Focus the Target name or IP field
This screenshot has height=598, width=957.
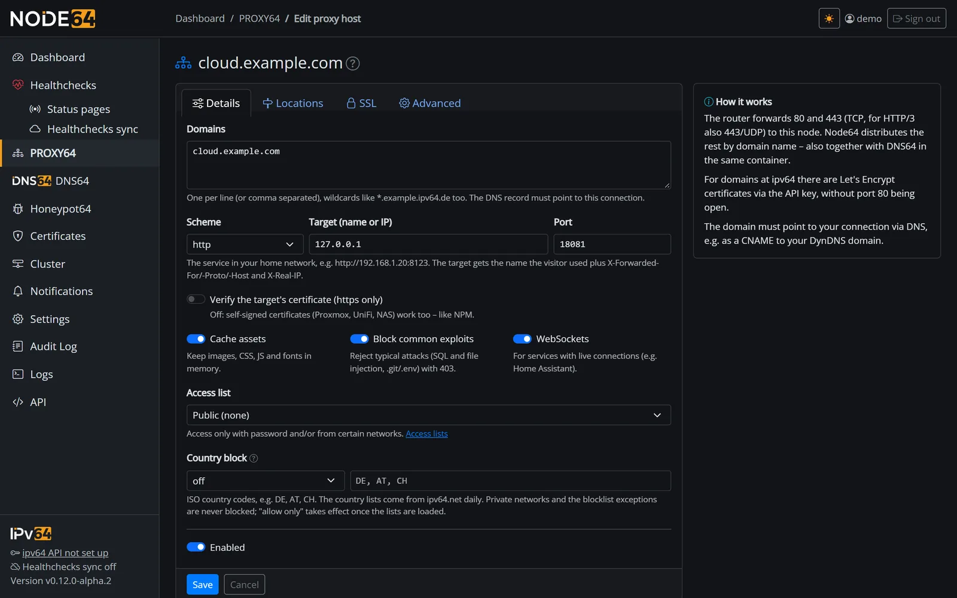coord(428,244)
